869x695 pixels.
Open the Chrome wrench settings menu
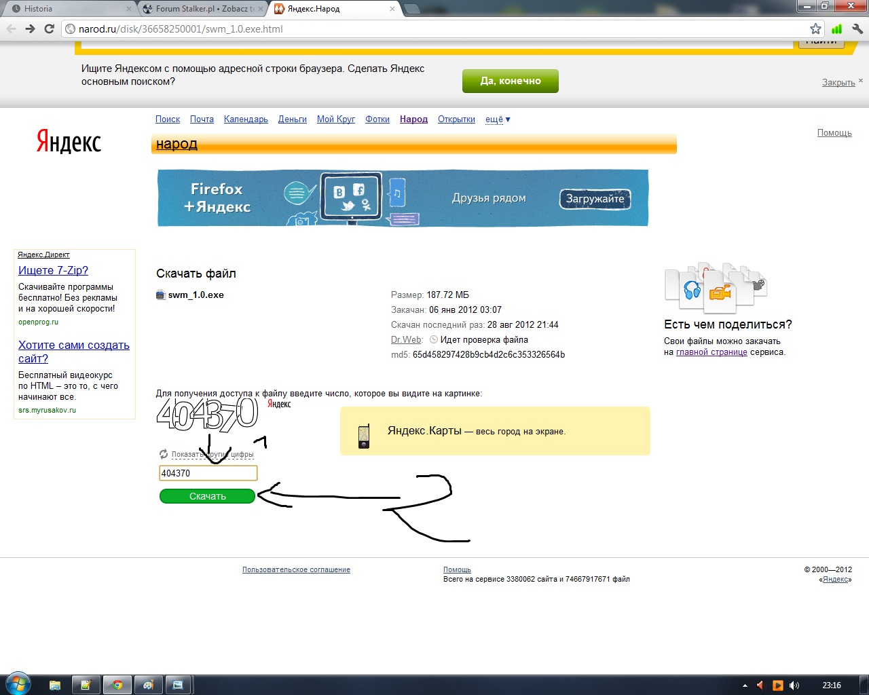coord(857,29)
